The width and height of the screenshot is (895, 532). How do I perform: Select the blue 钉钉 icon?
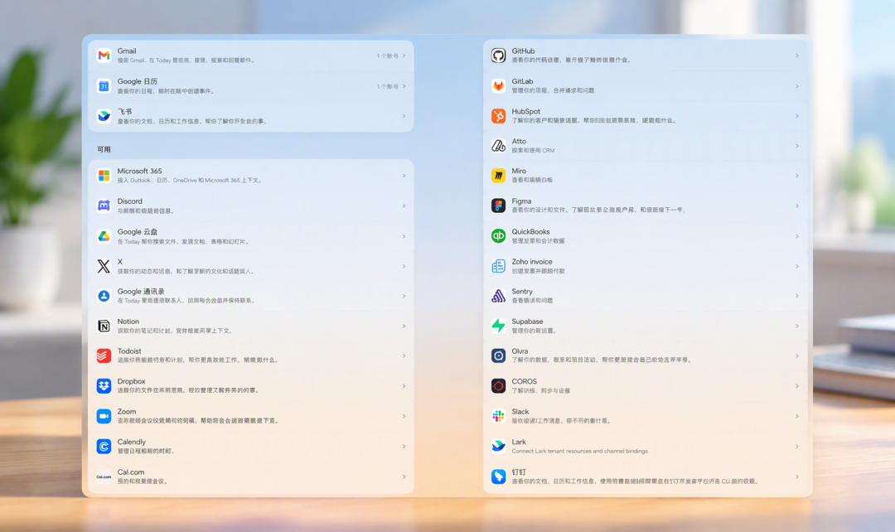(x=498, y=476)
